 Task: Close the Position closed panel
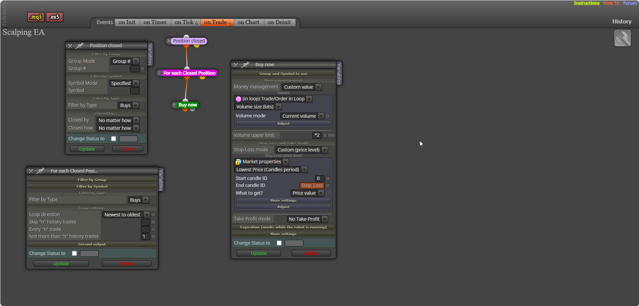point(70,46)
